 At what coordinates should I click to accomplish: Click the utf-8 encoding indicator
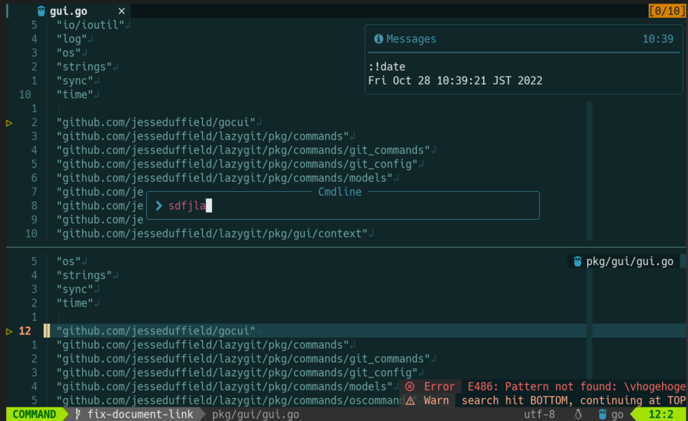[539, 414]
